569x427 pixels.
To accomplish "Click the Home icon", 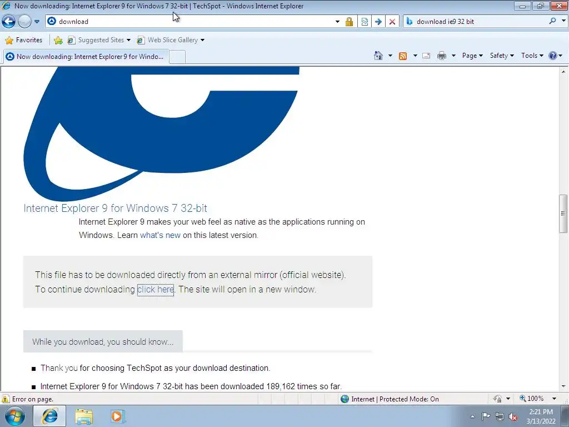I will [378, 56].
